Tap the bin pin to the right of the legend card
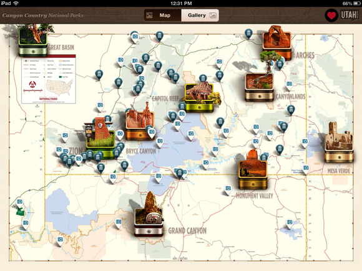This screenshot has height=271, width=362. click(x=99, y=75)
